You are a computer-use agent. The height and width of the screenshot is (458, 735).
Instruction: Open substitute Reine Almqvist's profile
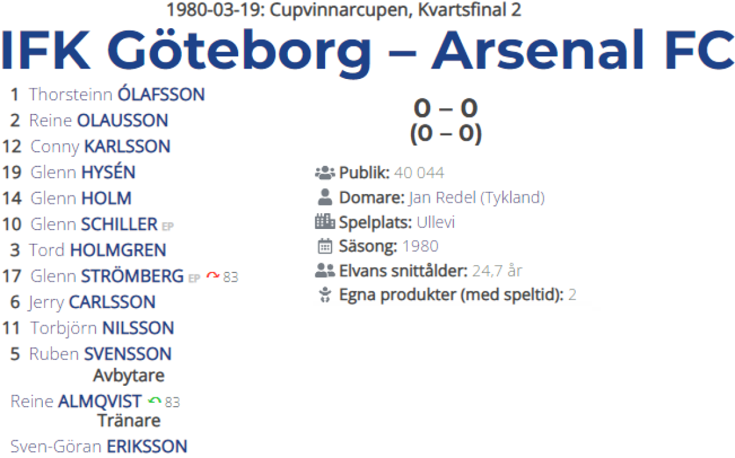[x=76, y=402]
